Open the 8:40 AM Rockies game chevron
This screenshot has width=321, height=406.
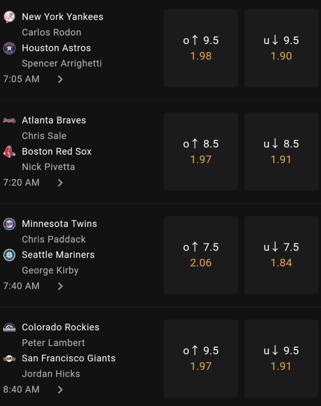pos(60,390)
